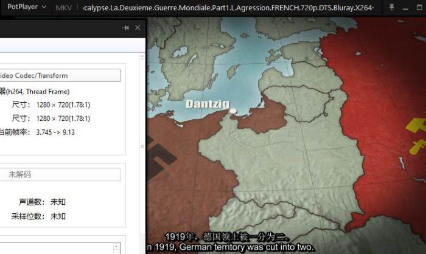Screen dimensions: 426x254
Task: Close the playback info panel
Action: pos(138,27)
